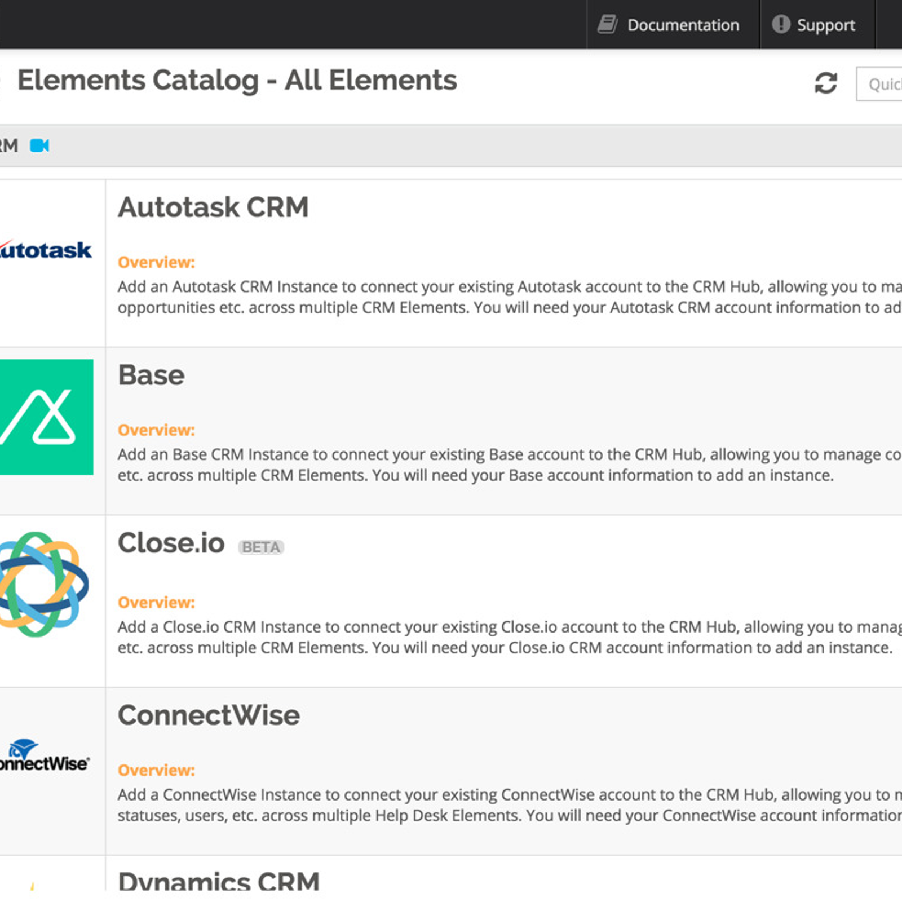Click the Elements Catalog - All Elements heading

tap(237, 80)
